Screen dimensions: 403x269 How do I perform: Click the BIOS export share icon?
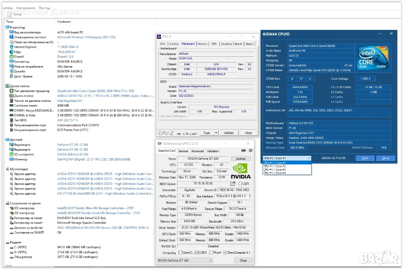[x=233, y=184]
